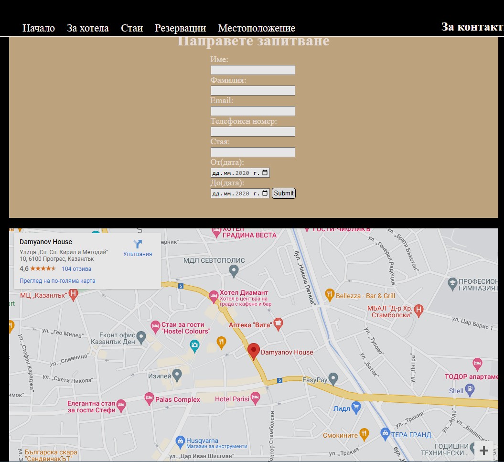Viewport: 504px width, 462px height.
Task: Open Местоположение navigation item
Action: (257, 28)
